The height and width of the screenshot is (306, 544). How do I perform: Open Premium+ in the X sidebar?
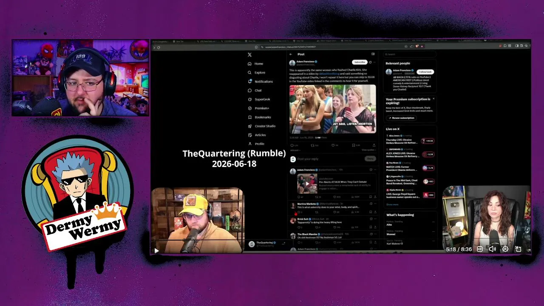coord(258,108)
